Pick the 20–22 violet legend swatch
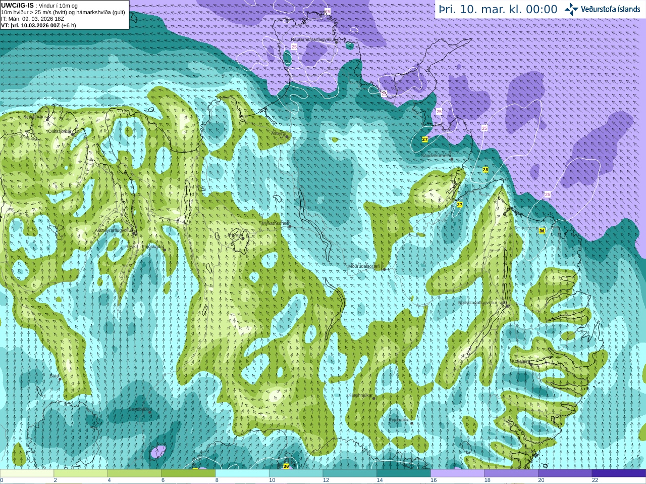Viewport: 646px width, 484px height. pyautogui.click(x=565, y=473)
